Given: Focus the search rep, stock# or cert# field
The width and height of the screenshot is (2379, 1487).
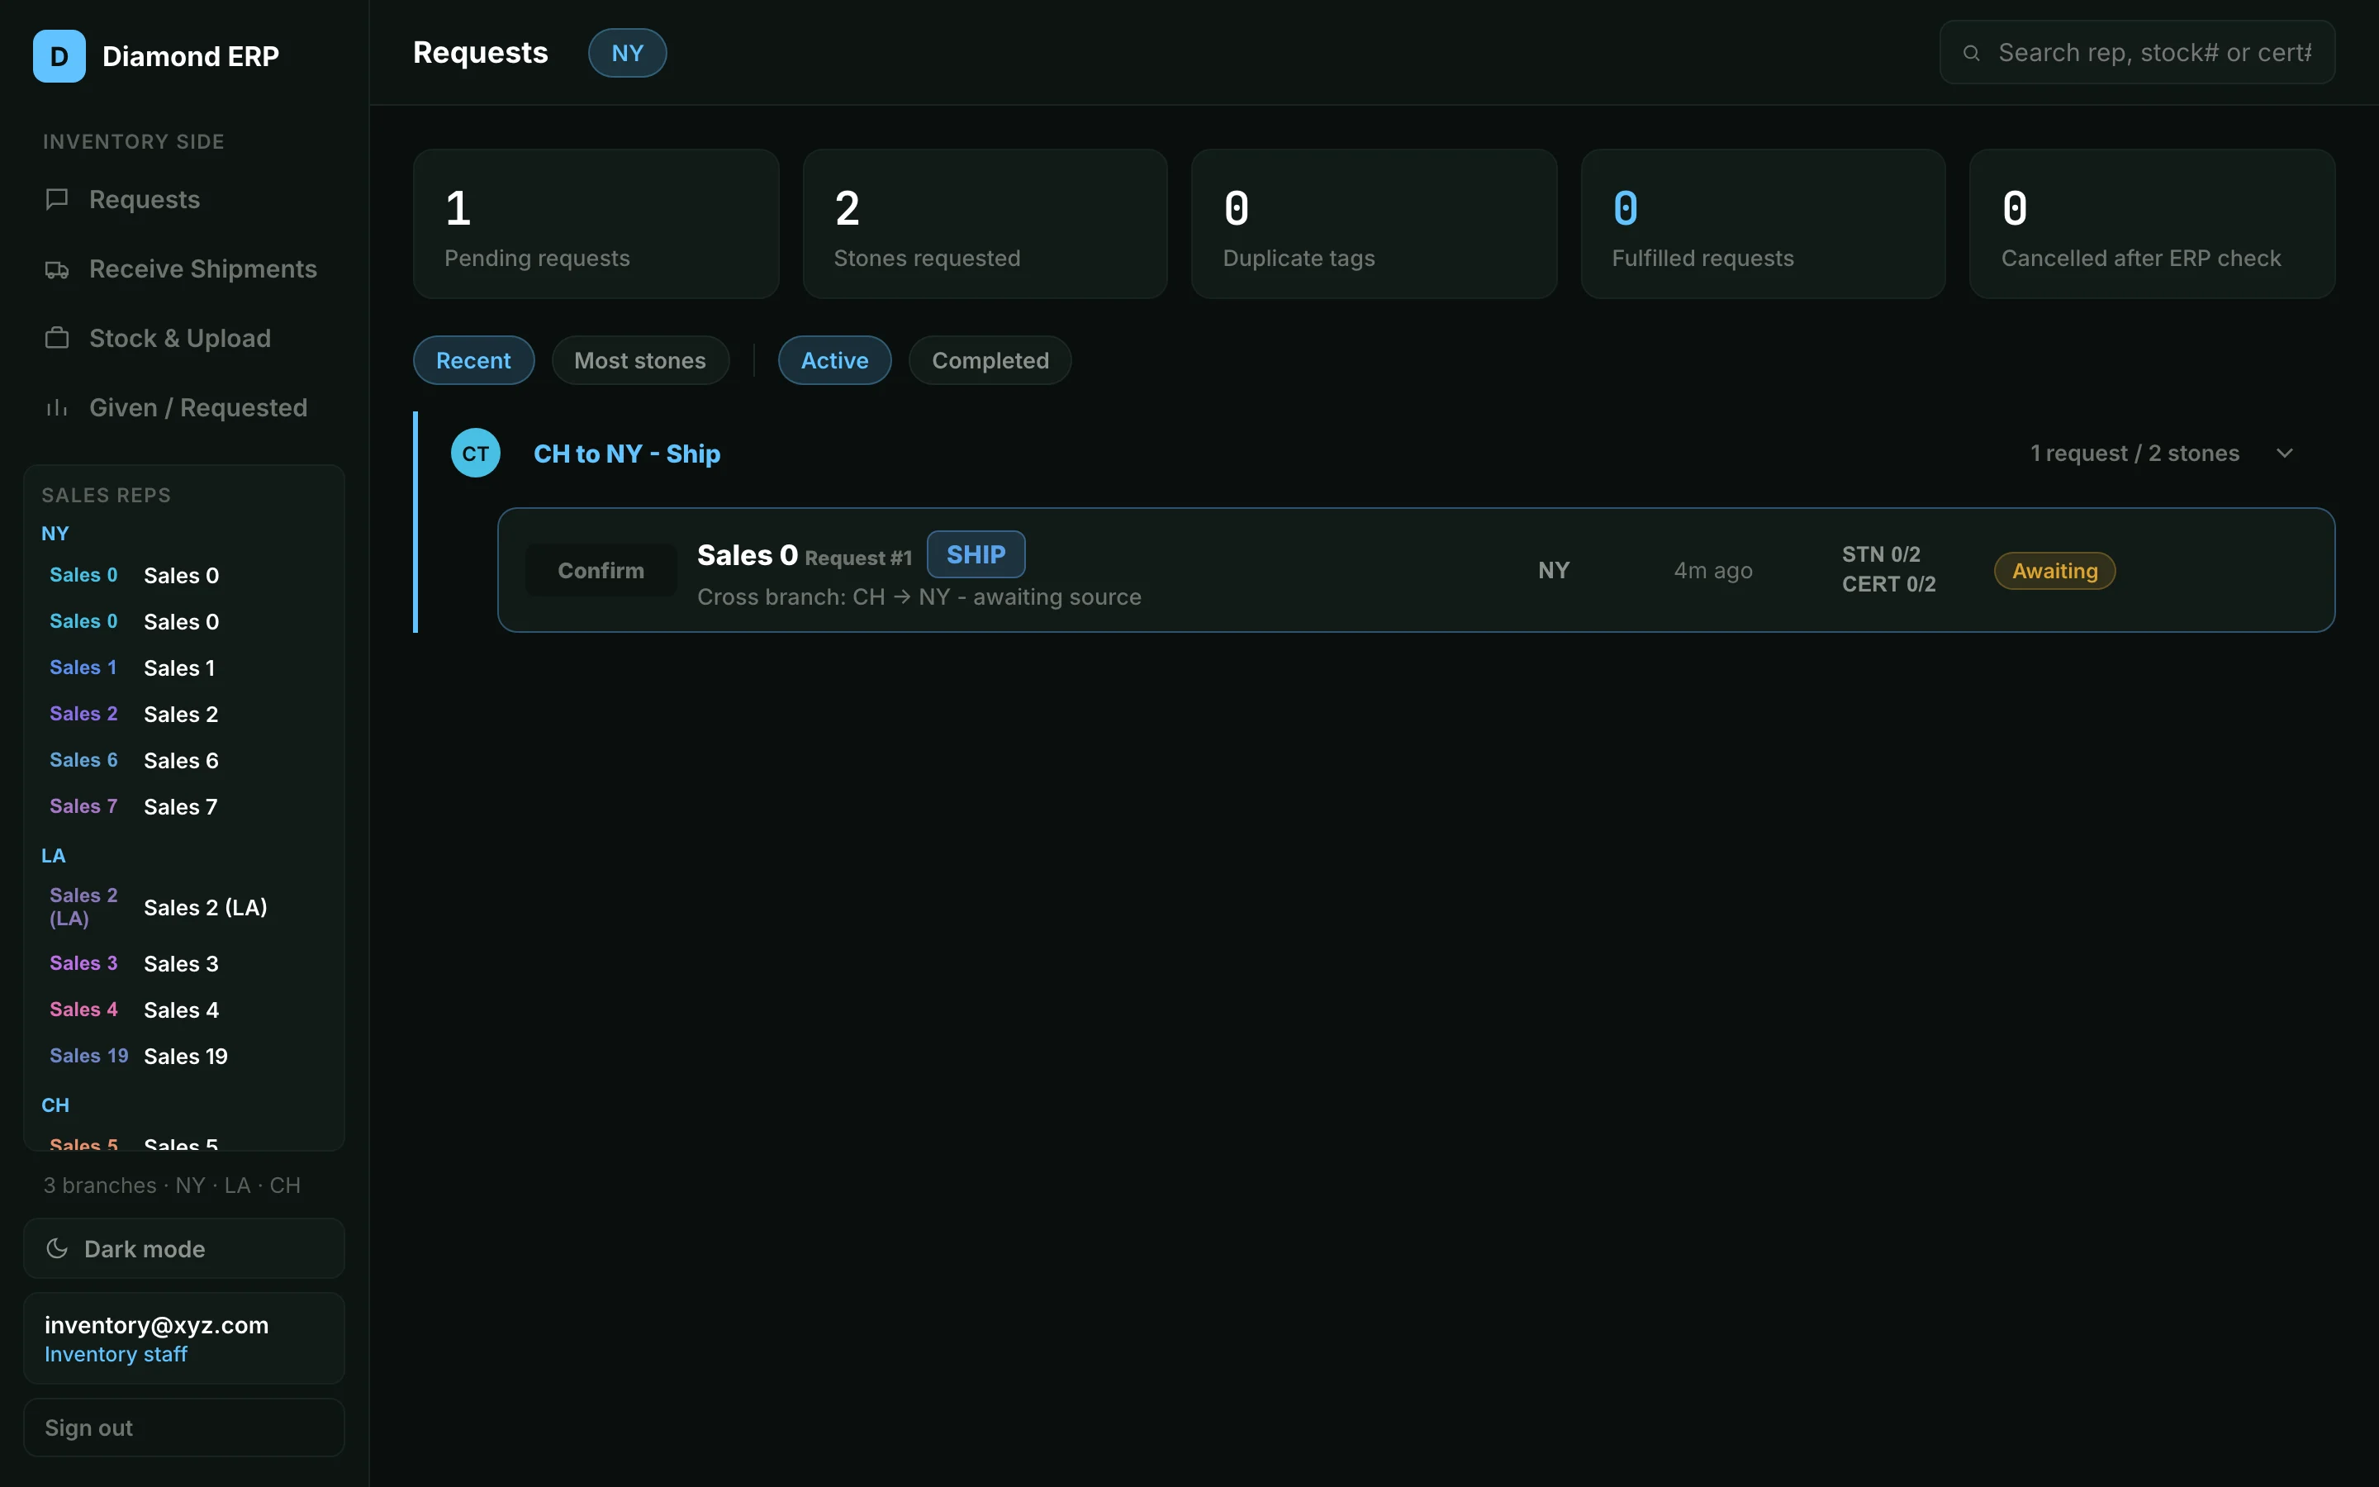Looking at the screenshot, I should coord(2137,53).
